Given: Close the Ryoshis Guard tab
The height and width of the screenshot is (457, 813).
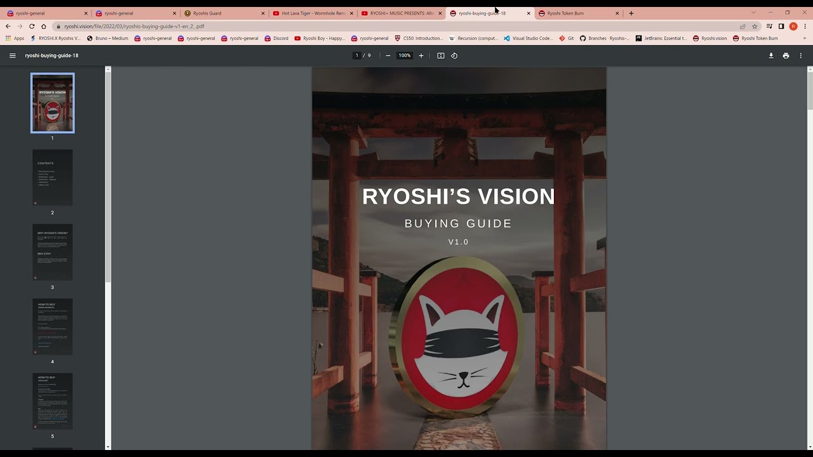Looking at the screenshot, I should 263,13.
